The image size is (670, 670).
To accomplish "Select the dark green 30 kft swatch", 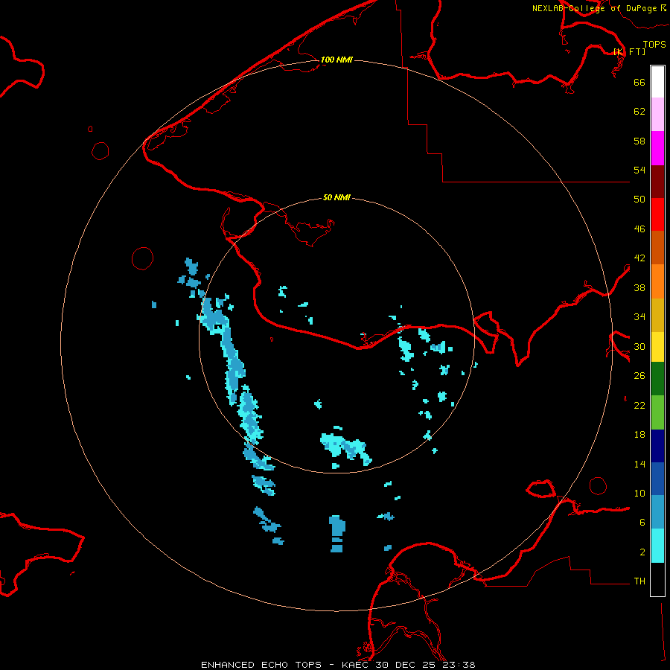I will 657,379.
